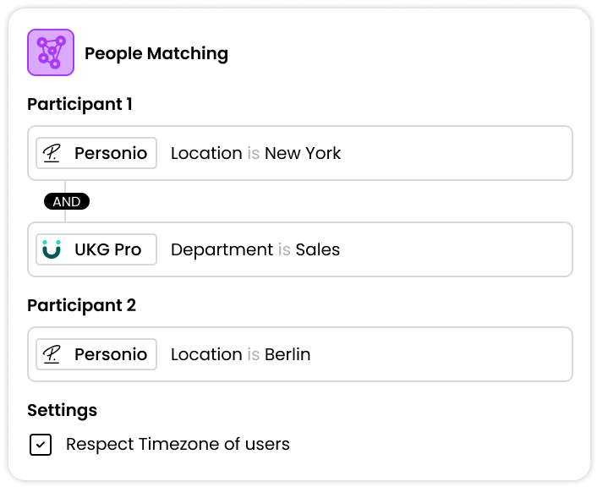Open the UKG Pro source selector
The image size is (597, 487).
96,249
